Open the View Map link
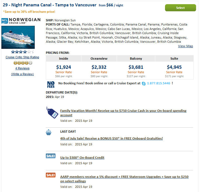 (x=185, y=46)
